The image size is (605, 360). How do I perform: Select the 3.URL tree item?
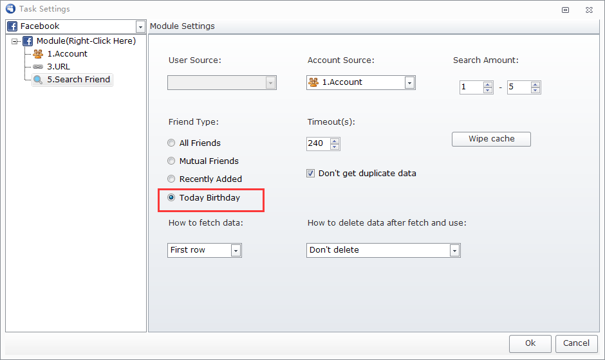click(x=59, y=67)
